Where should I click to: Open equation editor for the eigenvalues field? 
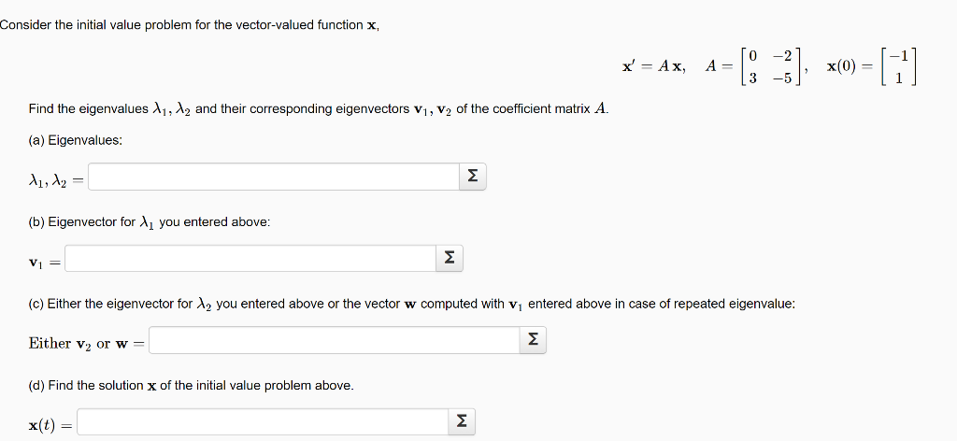pos(472,177)
